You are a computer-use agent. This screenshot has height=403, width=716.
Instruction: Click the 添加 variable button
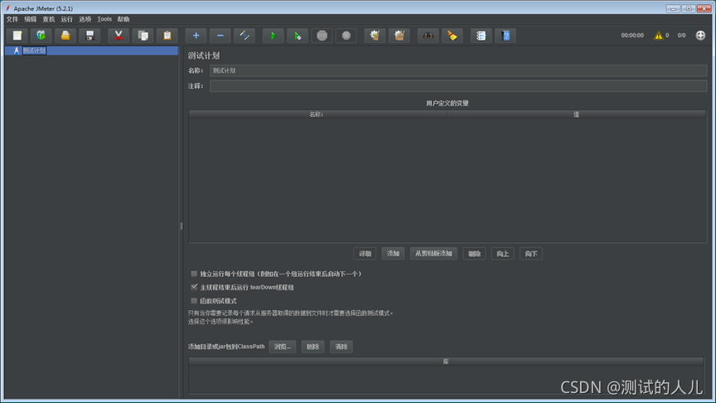tap(393, 254)
